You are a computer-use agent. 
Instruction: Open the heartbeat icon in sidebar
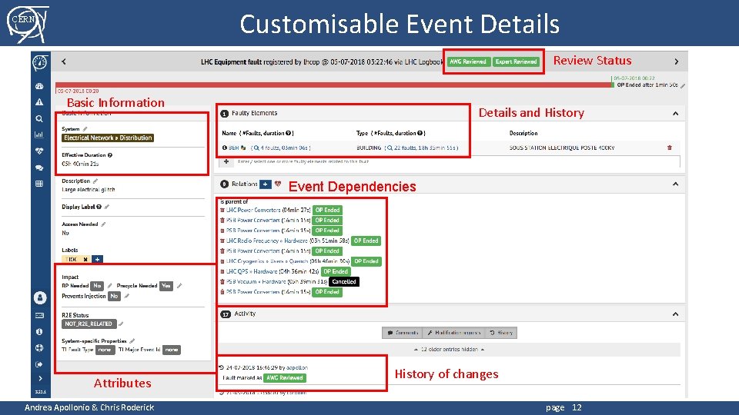39,151
